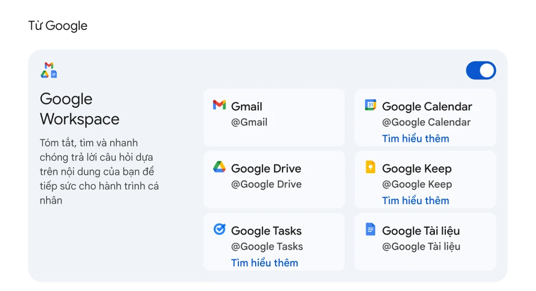Open Tìm hiểu thêm under Google Calendar
Image resolution: width=536 pixels, height=291 pixels.
[x=415, y=138]
